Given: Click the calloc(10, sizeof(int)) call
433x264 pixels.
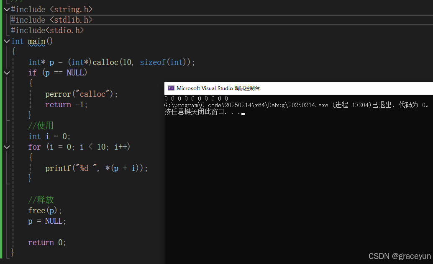Looking at the screenshot, I should pos(141,62).
